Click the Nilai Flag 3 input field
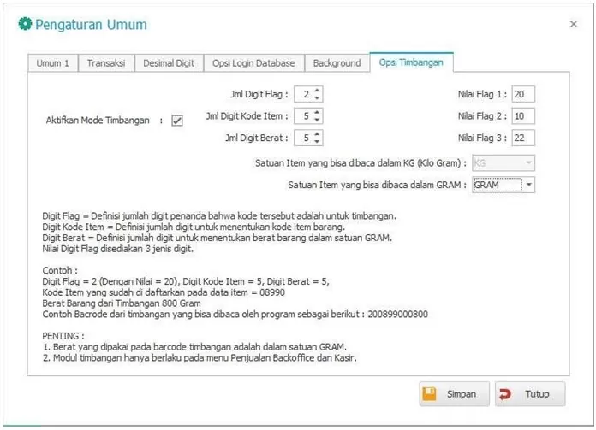596x430 pixels. [522, 138]
